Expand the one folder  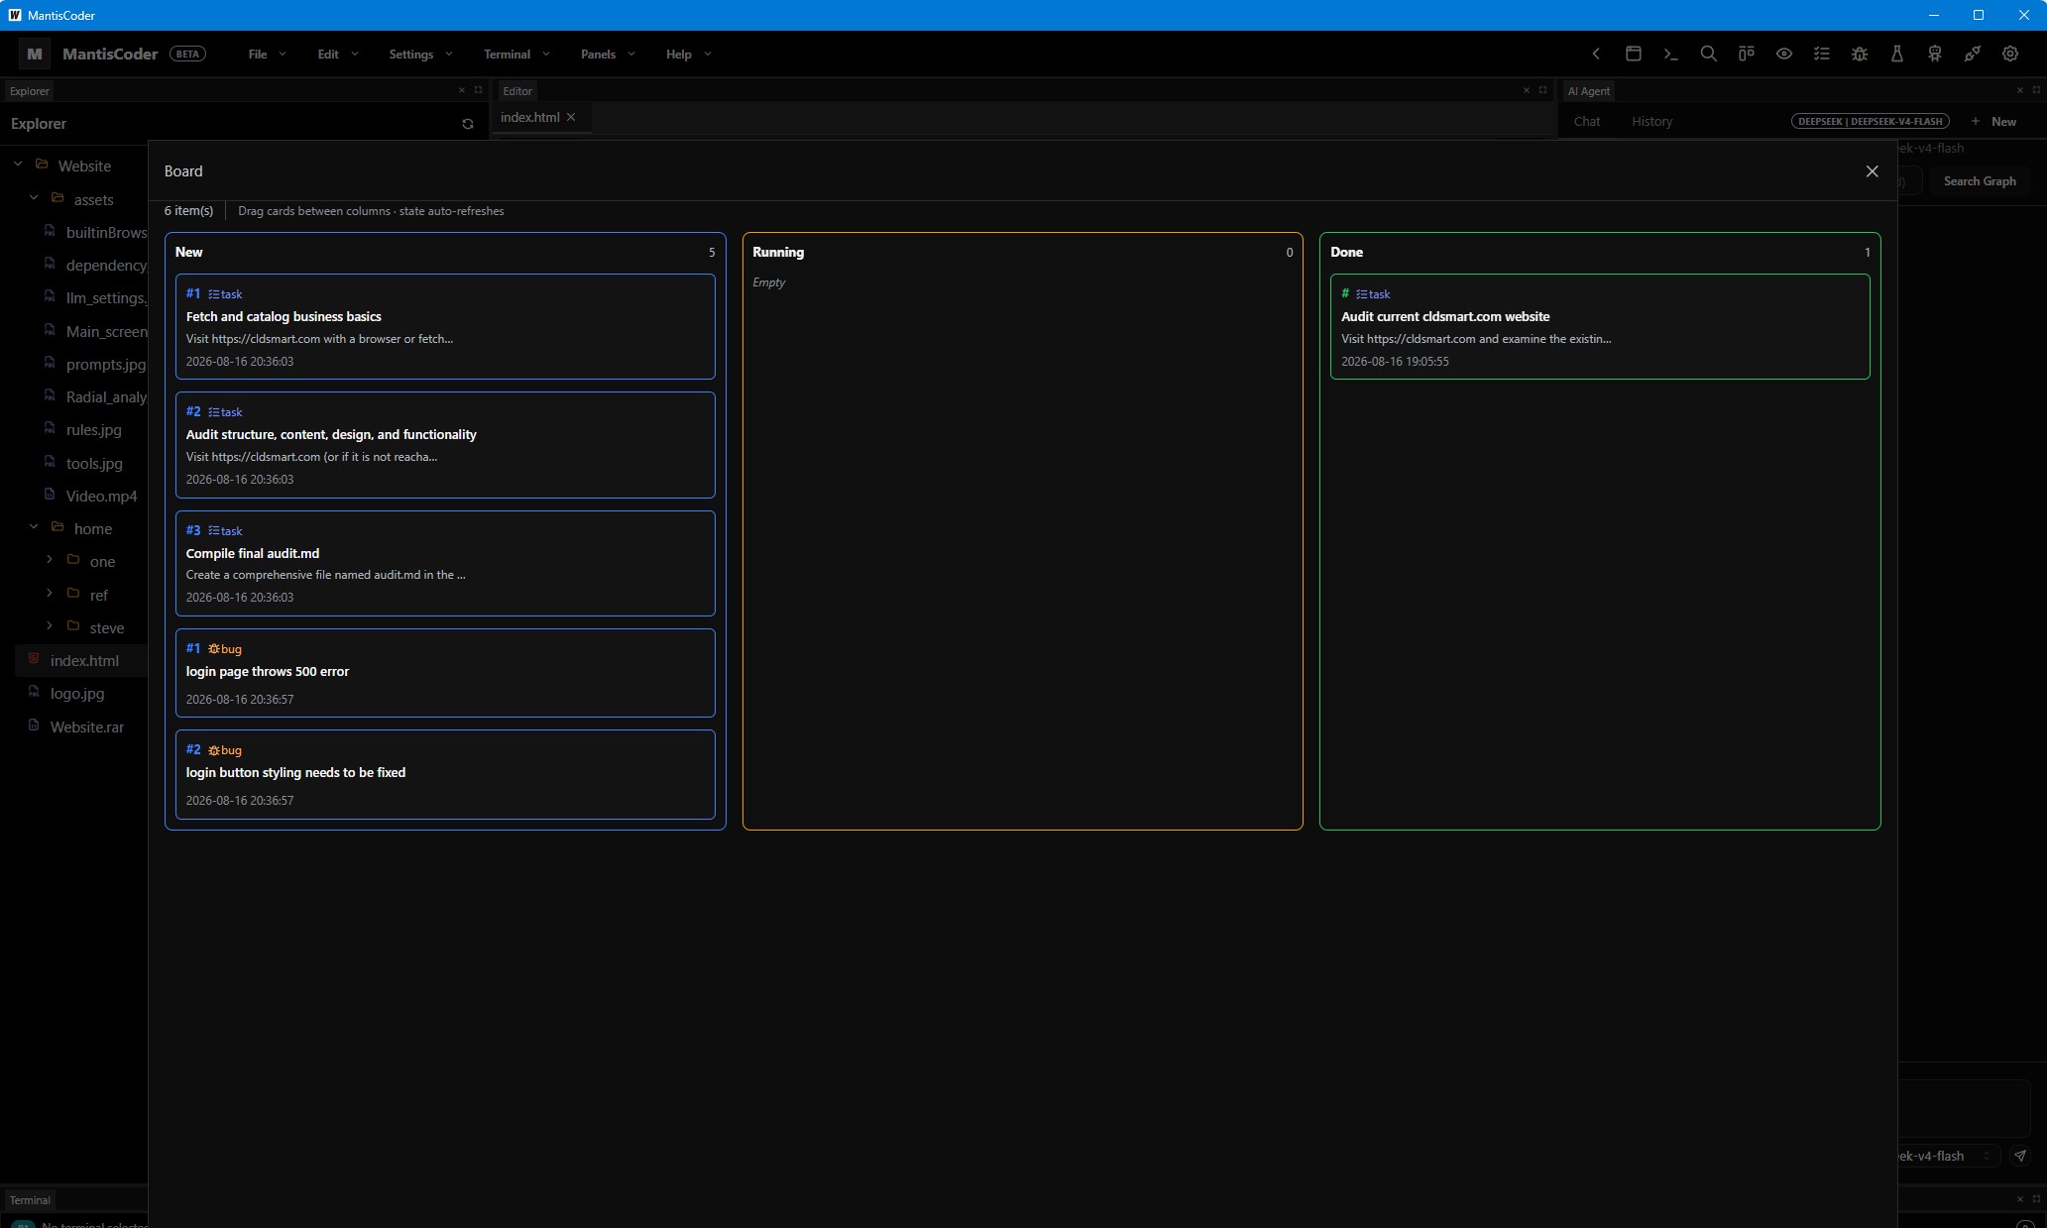click(50, 560)
